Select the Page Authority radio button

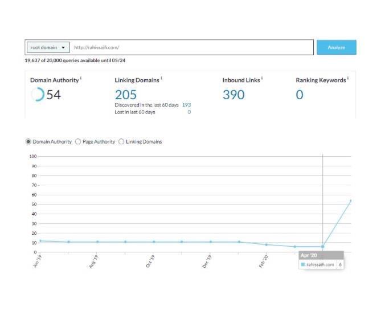point(78,141)
